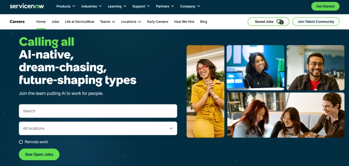The image size is (349, 166).
Task: Expand the Industries dropdown
Action: (x=91, y=6)
